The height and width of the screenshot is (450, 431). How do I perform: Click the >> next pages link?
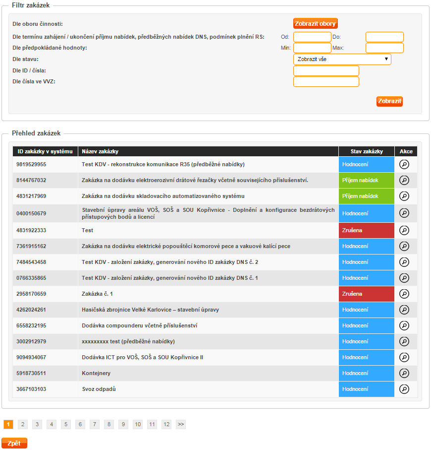(180, 424)
